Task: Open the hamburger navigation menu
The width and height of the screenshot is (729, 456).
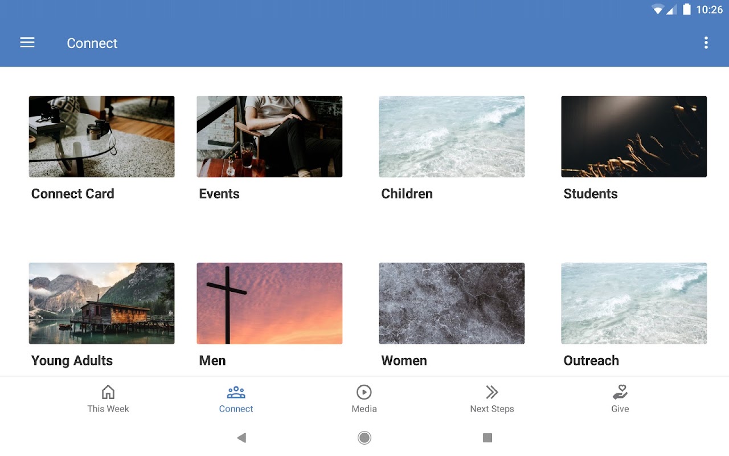Action: pyautogui.click(x=27, y=43)
